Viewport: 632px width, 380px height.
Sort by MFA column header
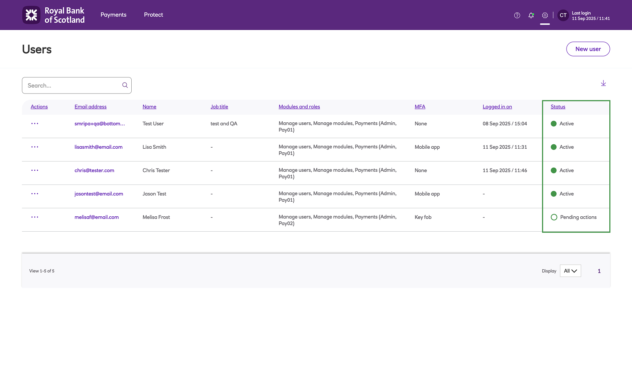tap(420, 107)
